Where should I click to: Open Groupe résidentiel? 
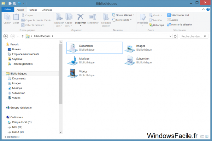click(19, 108)
